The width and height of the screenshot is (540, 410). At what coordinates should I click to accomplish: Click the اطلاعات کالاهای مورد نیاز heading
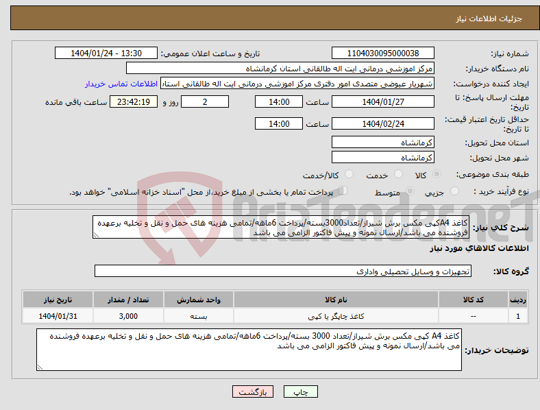click(479, 248)
